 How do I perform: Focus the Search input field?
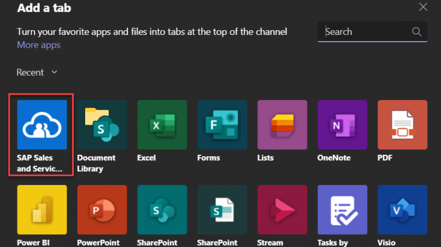click(x=372, y=32)
